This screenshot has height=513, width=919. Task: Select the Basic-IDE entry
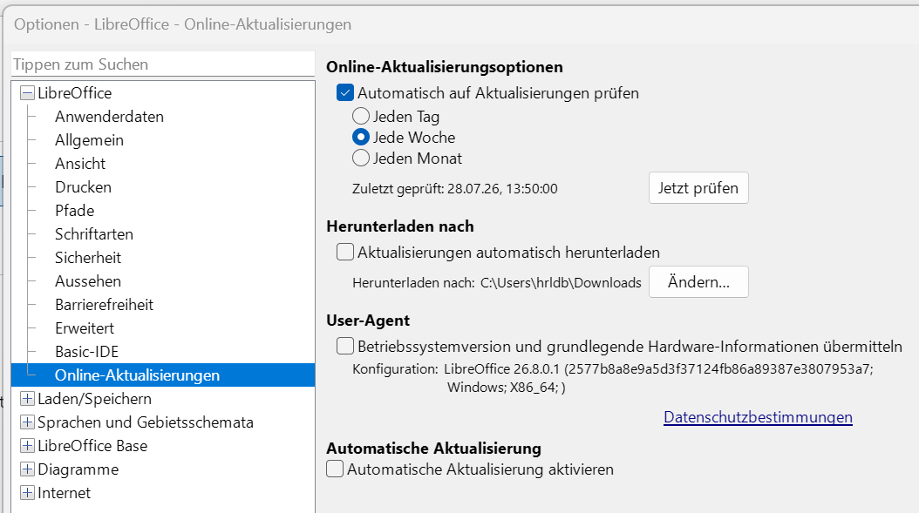86,351
